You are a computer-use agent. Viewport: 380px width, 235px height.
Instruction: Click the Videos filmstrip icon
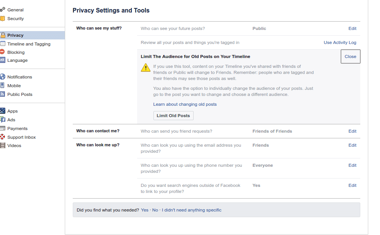(x=2, y=145)
